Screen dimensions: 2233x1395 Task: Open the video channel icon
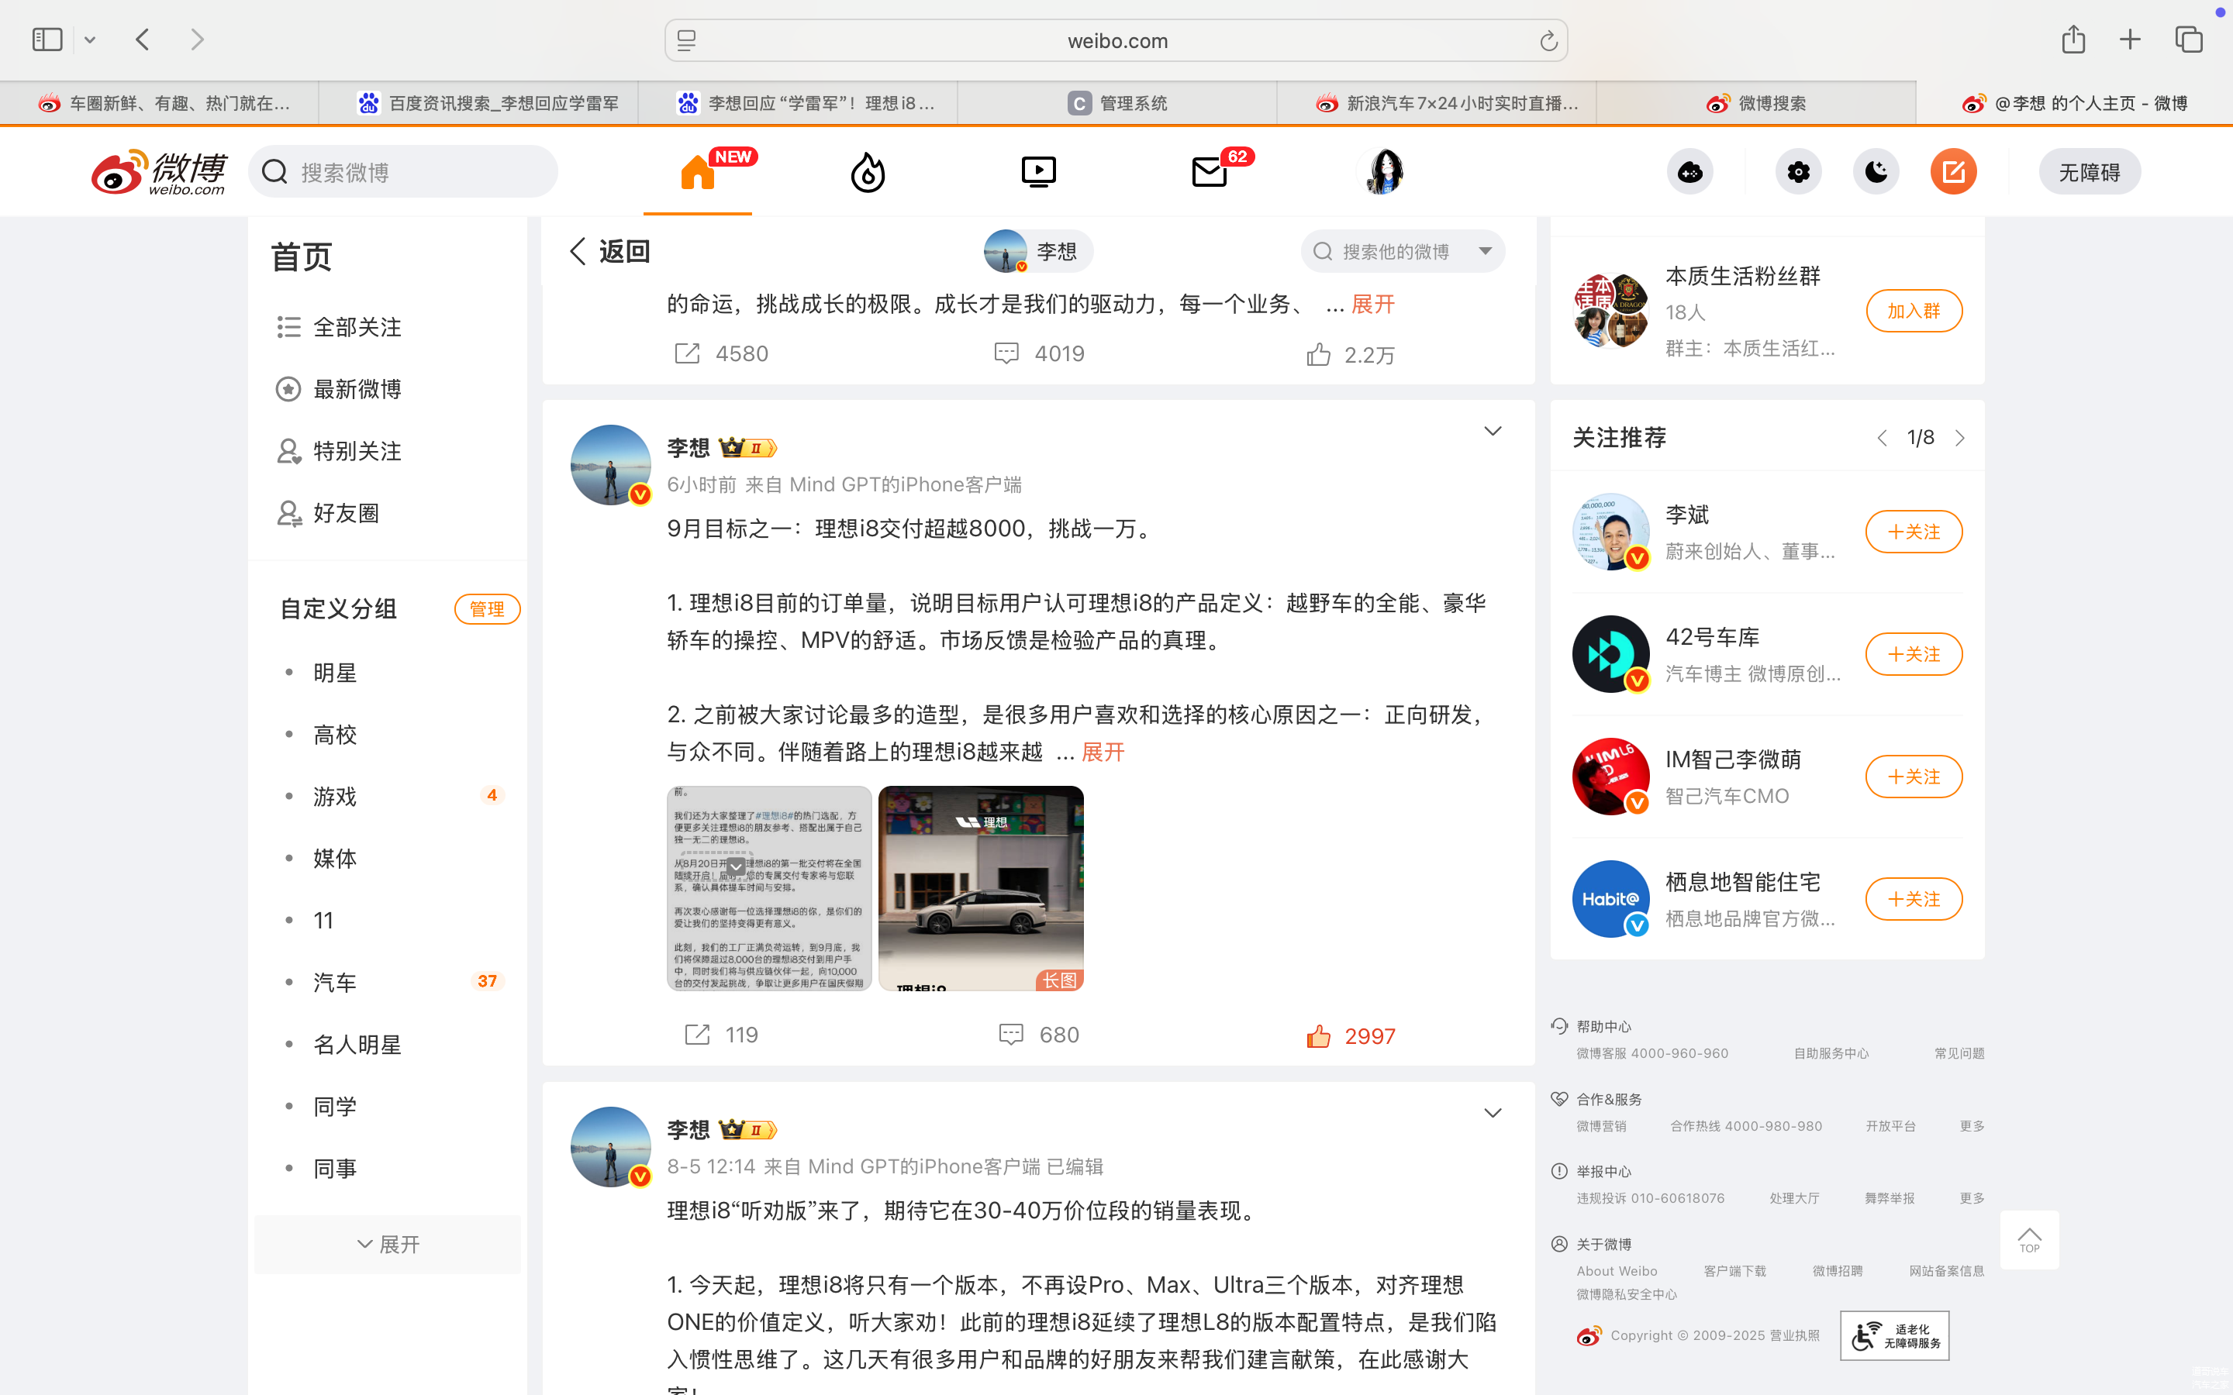click(1038, 173)
